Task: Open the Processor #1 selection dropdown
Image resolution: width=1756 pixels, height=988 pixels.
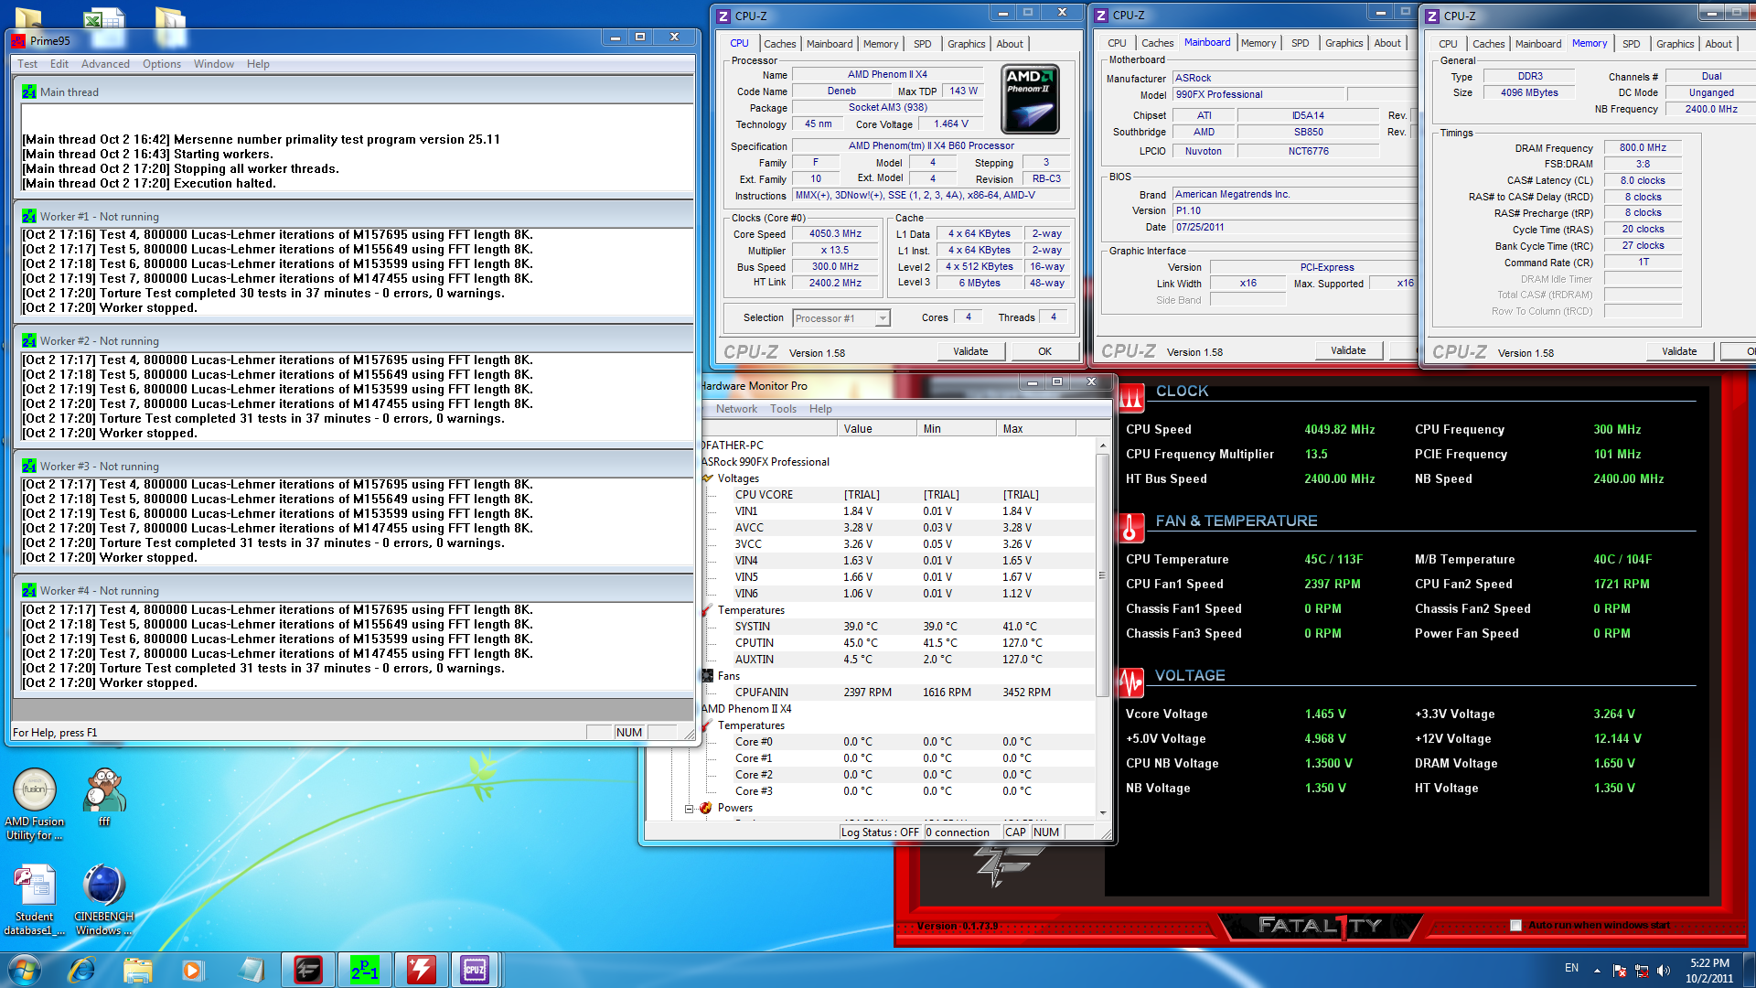Action: (x=882, y=318)
